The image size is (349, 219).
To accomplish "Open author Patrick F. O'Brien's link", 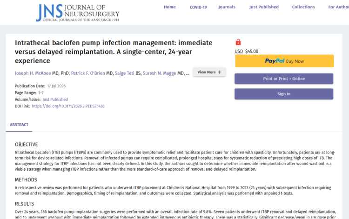I will (88, 73).
